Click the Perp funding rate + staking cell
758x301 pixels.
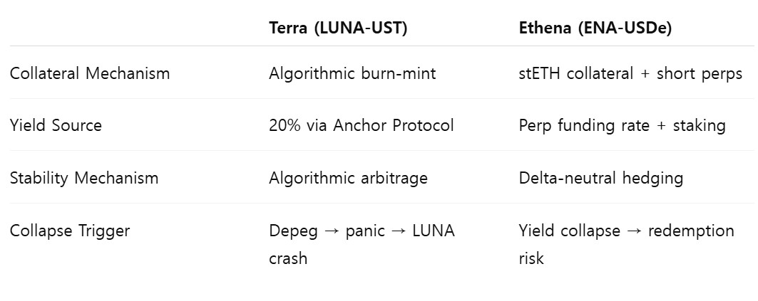pos(623,125)
